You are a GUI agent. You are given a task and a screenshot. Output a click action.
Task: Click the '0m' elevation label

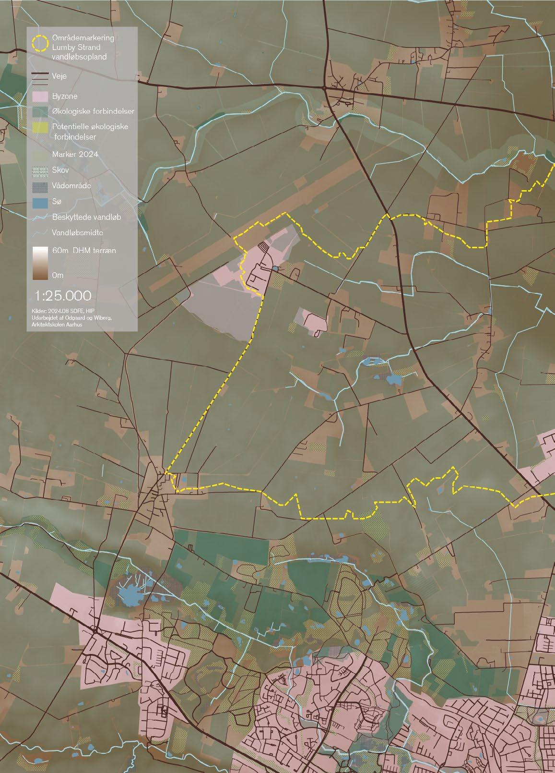(x=58, y=276)
